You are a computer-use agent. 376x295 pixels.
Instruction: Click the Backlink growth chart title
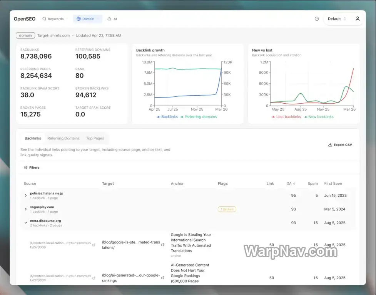pyautogui.click(x=150, y=50)
